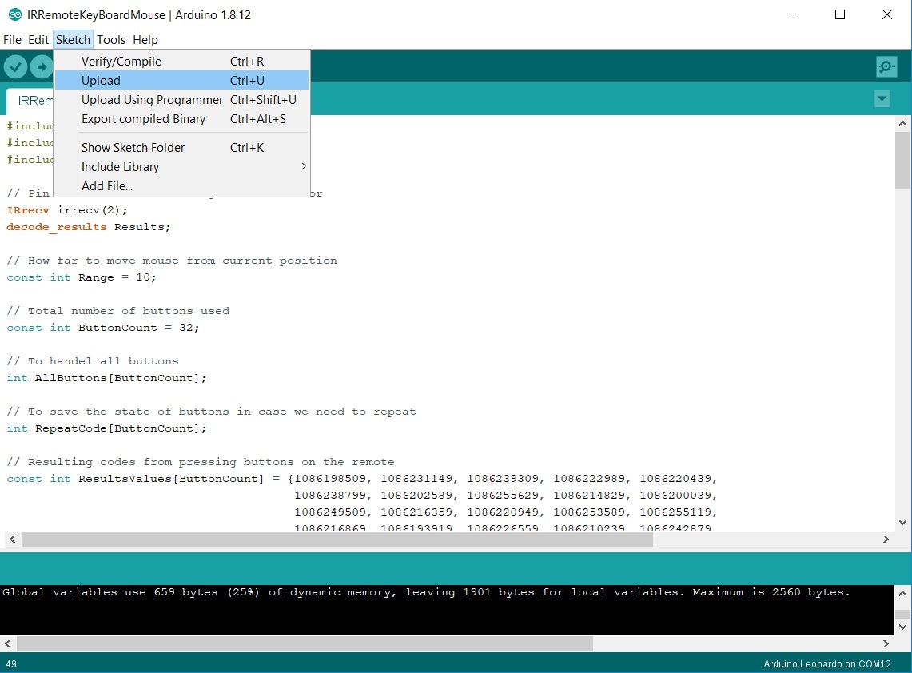912x673 pixels.
Task: Click the '// Resulting codes from pressing buttons' comment
Action: point(200,462)
